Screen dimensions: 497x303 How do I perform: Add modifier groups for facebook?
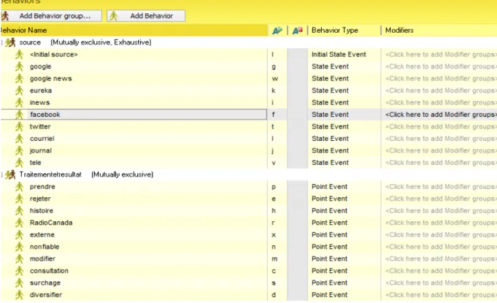tap(441, 115)
